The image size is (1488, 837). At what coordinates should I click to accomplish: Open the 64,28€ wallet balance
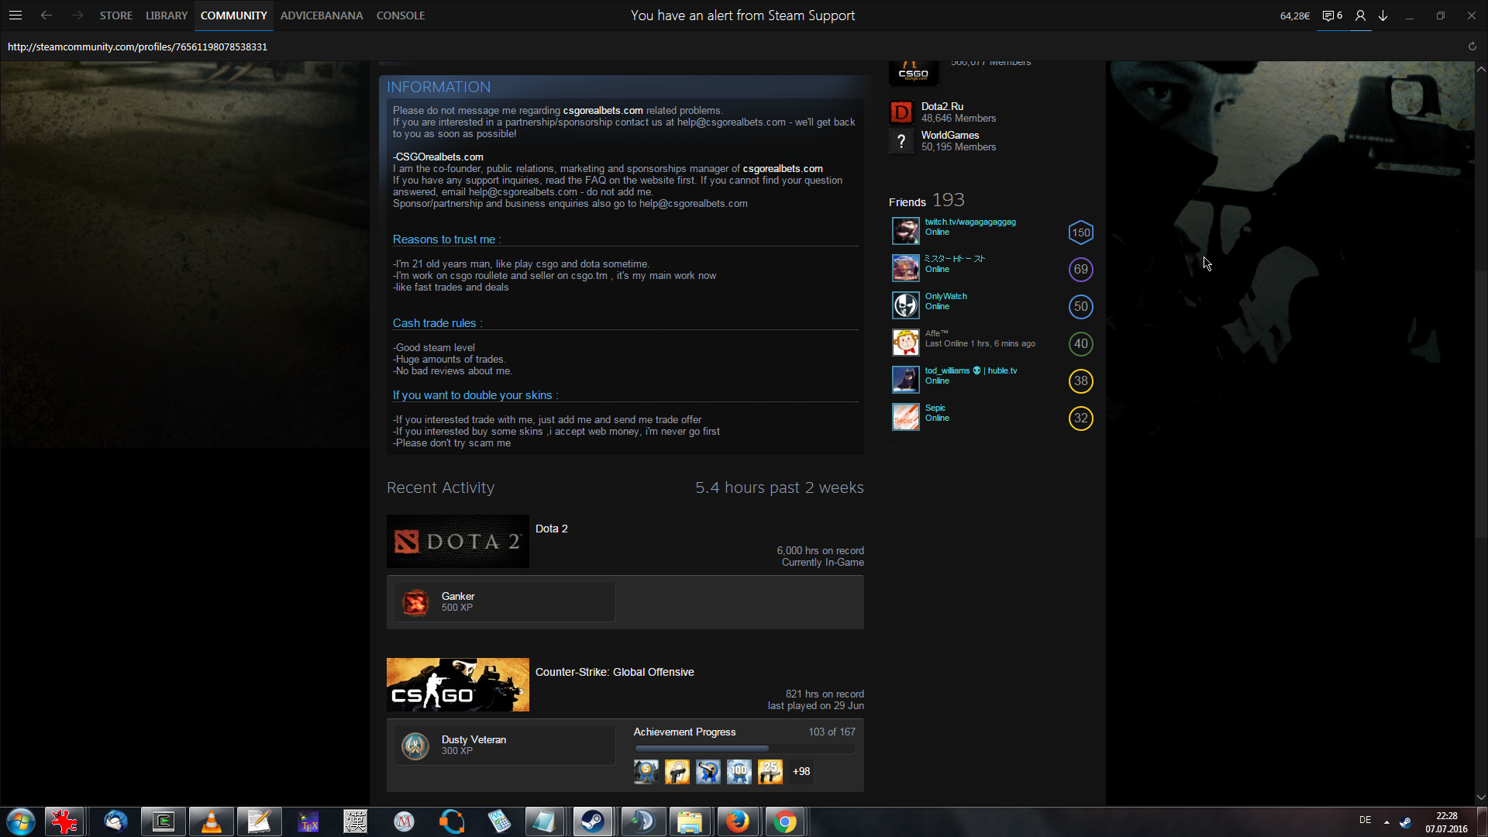[x=1294, y=15]
